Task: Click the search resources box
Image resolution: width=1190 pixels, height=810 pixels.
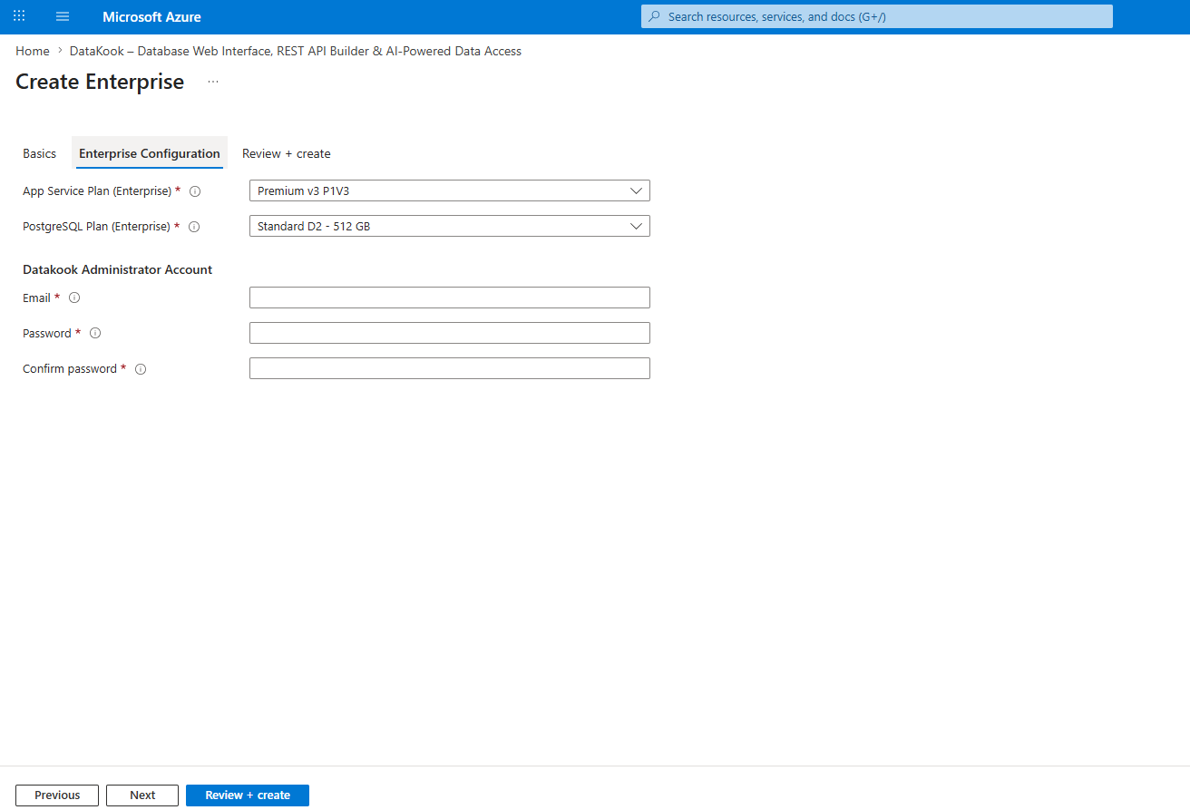Action: (877, 16)
